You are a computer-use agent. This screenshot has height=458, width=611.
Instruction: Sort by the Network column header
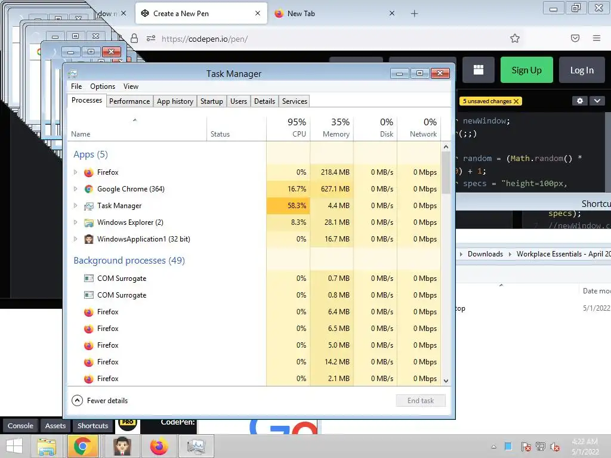point(419,128)
